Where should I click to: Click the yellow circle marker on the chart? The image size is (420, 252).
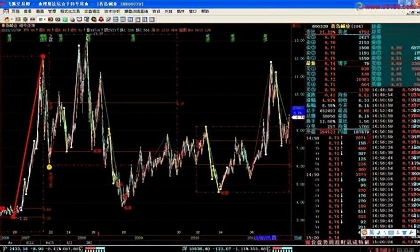(49, 167)
